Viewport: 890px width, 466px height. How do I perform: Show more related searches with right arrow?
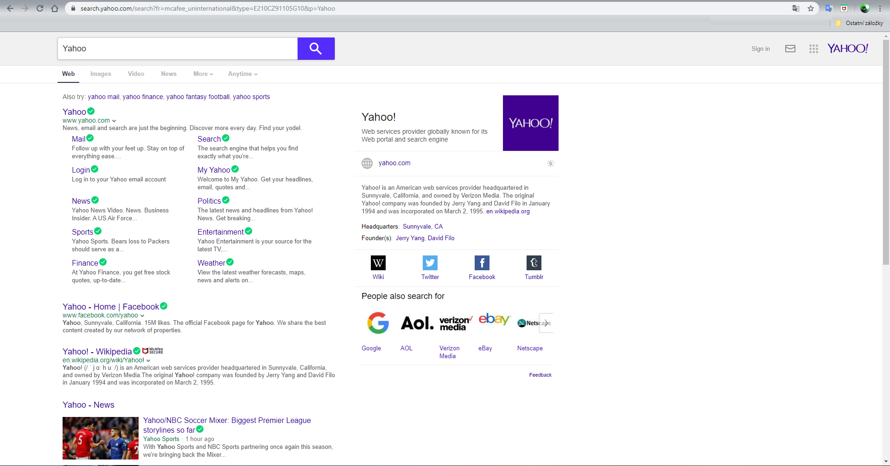pyautogui.click(x=547, y=323)
